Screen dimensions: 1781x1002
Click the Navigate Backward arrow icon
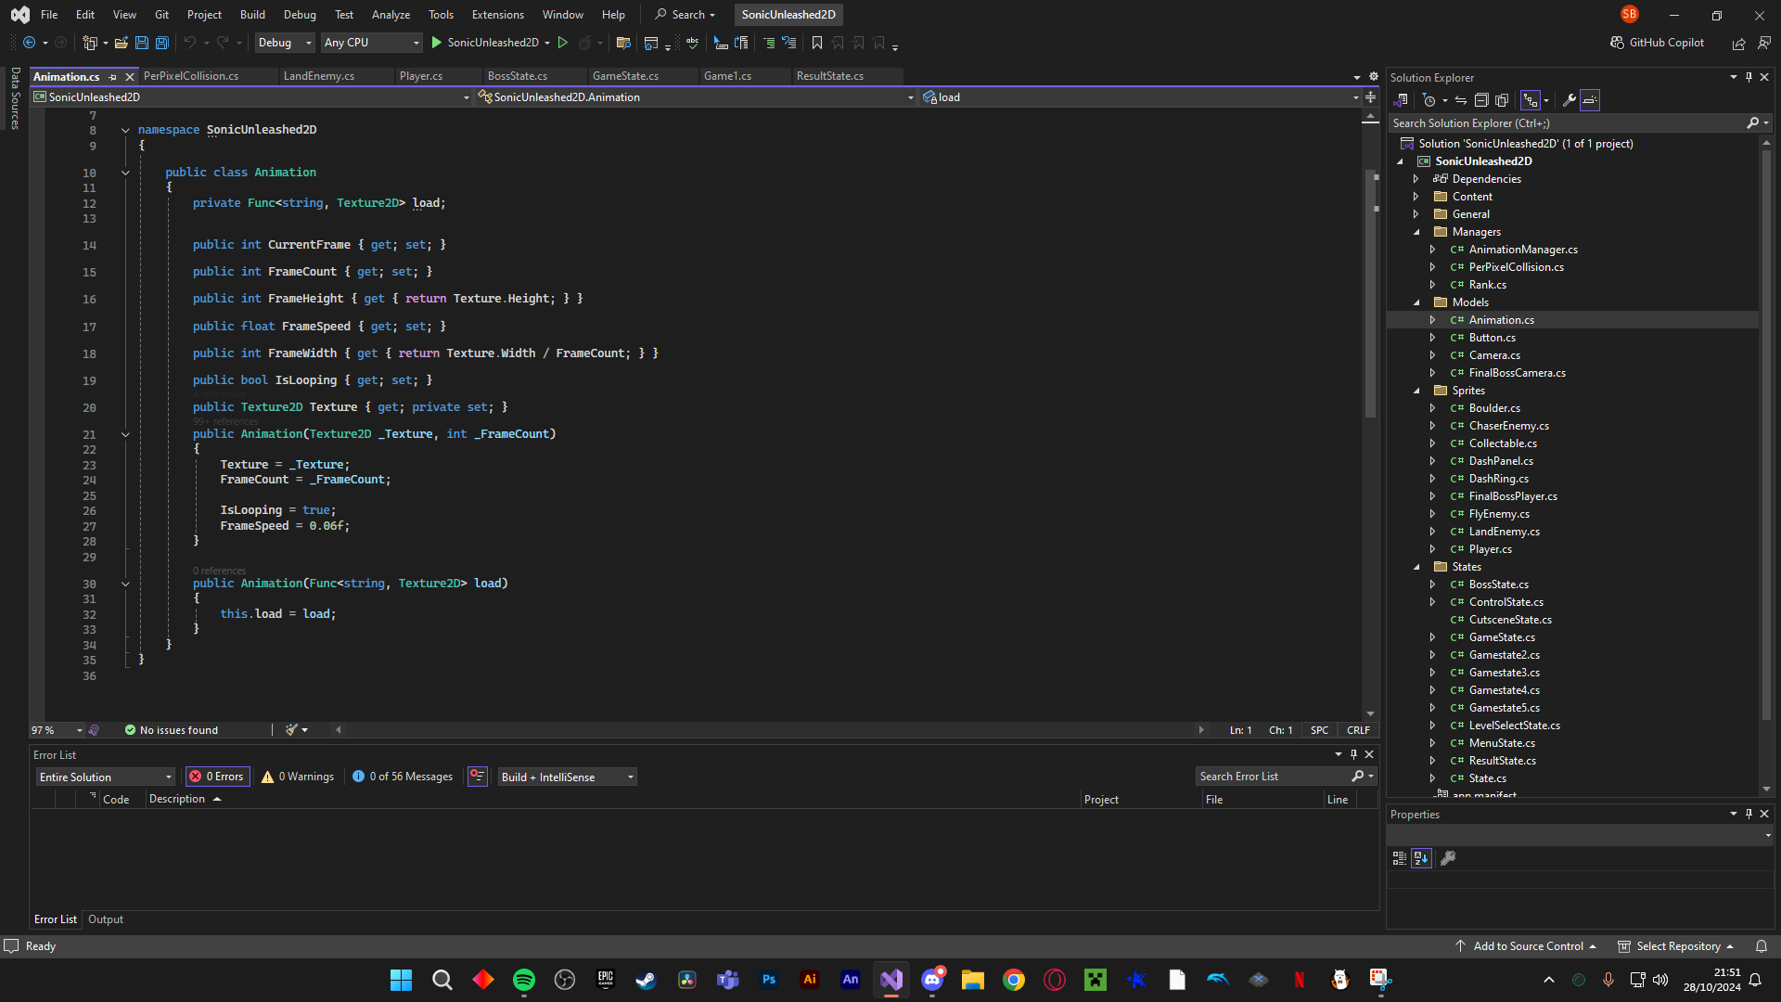(x=29, y=43)
